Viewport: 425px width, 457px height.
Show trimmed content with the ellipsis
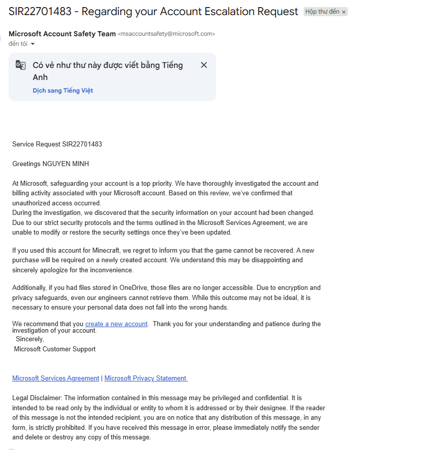point(11,448)
